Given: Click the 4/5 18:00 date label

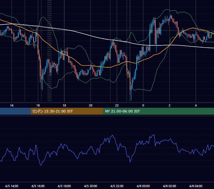Looking at the screenshot, I should click(x=64, y=186).
